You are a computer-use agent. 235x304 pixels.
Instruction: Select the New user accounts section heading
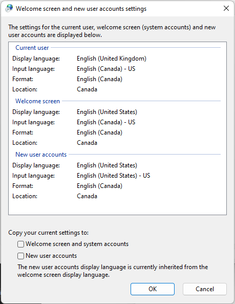click(41, 155)
